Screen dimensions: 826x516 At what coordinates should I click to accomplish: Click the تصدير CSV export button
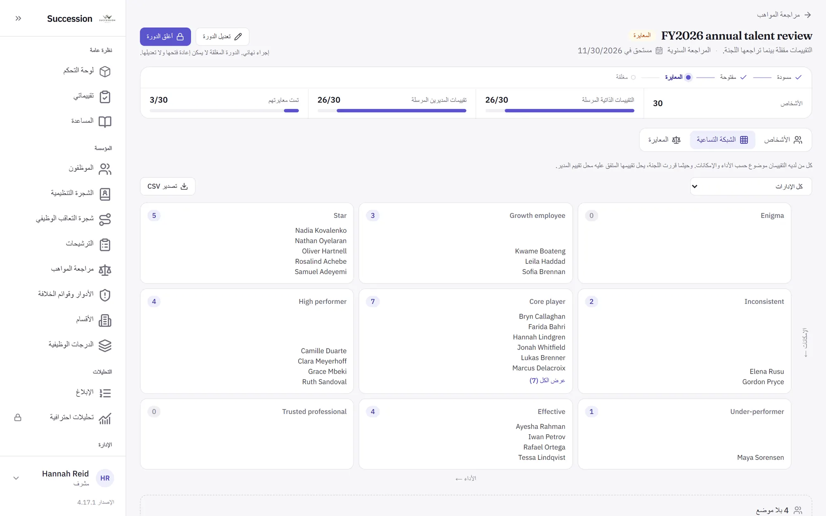pyautogui.click(x=167, y=186)
